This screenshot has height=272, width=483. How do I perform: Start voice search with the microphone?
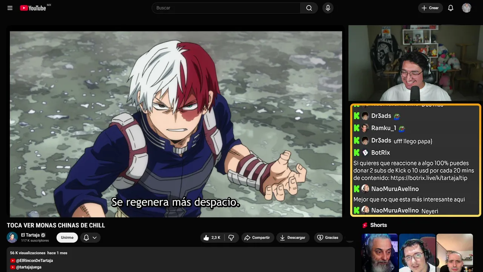pos(328,8)
